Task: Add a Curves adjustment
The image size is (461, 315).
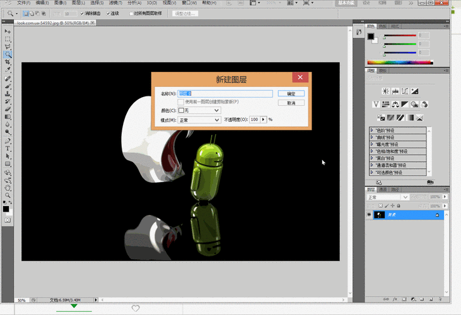Action: [405, 91]
